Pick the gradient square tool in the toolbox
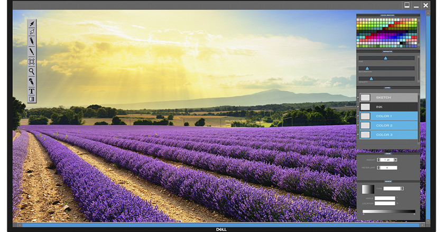 tap(32, 99)
